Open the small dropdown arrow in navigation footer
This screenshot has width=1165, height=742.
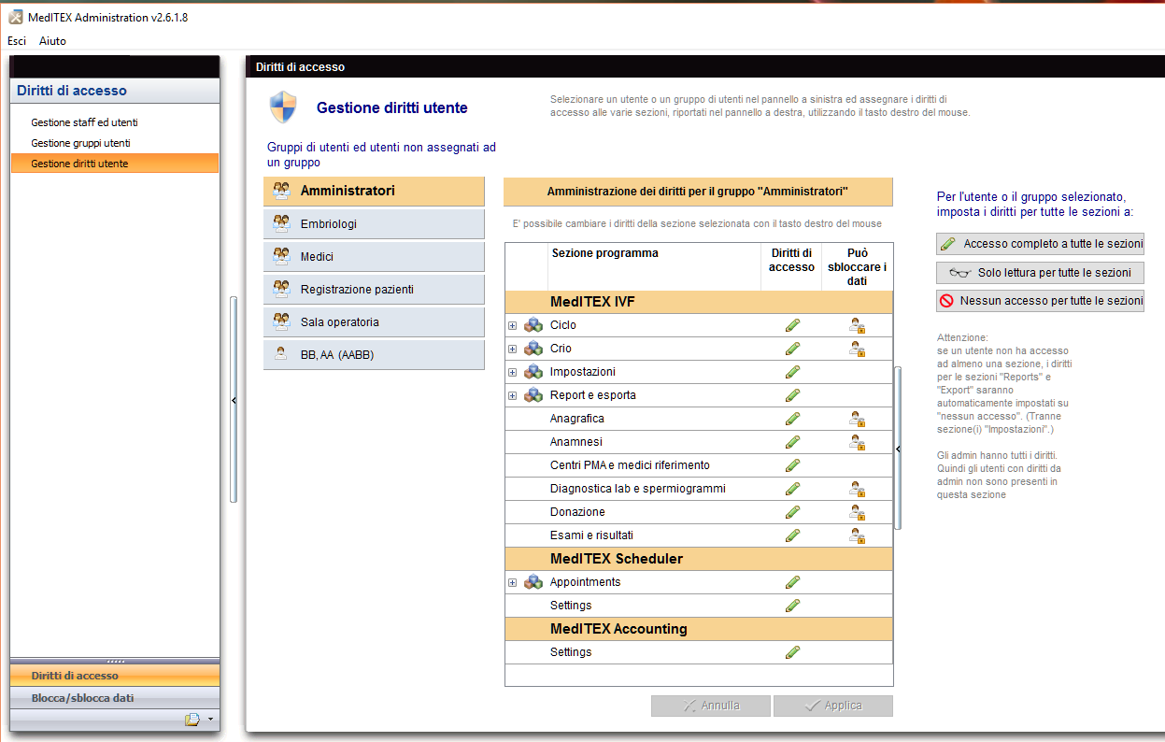210,720
